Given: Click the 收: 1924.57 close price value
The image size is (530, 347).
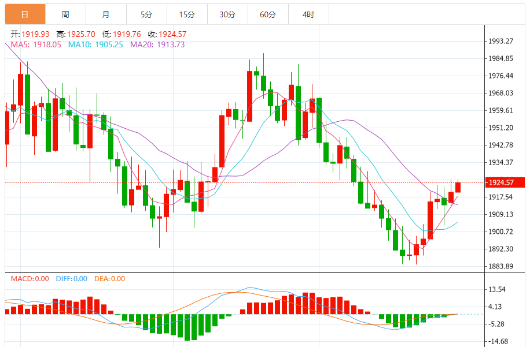Looking at the screenshot, I should [167, 34].
